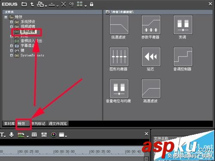Select 音频滤镜 in the effects tree
Viewport: 215px width, 161px height.
28,31
